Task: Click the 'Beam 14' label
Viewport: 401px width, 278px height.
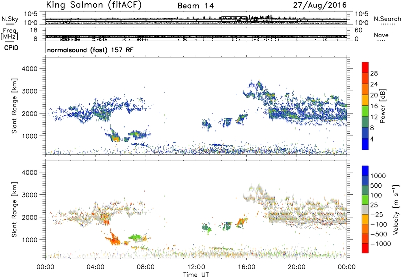Action: tap(195, 6)
